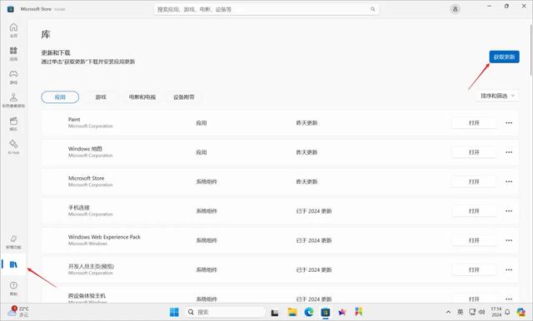Open more options (…) for Microsoft Store row

[509, 181]
